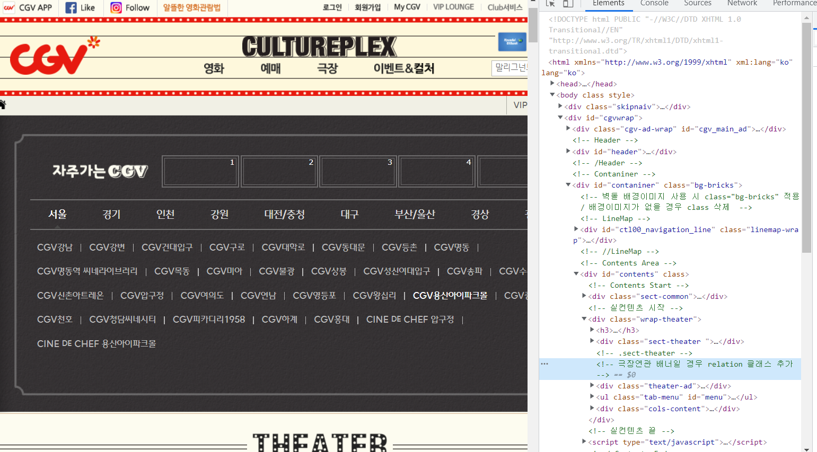Select the 부산/울산 region tab

(415, 214)
